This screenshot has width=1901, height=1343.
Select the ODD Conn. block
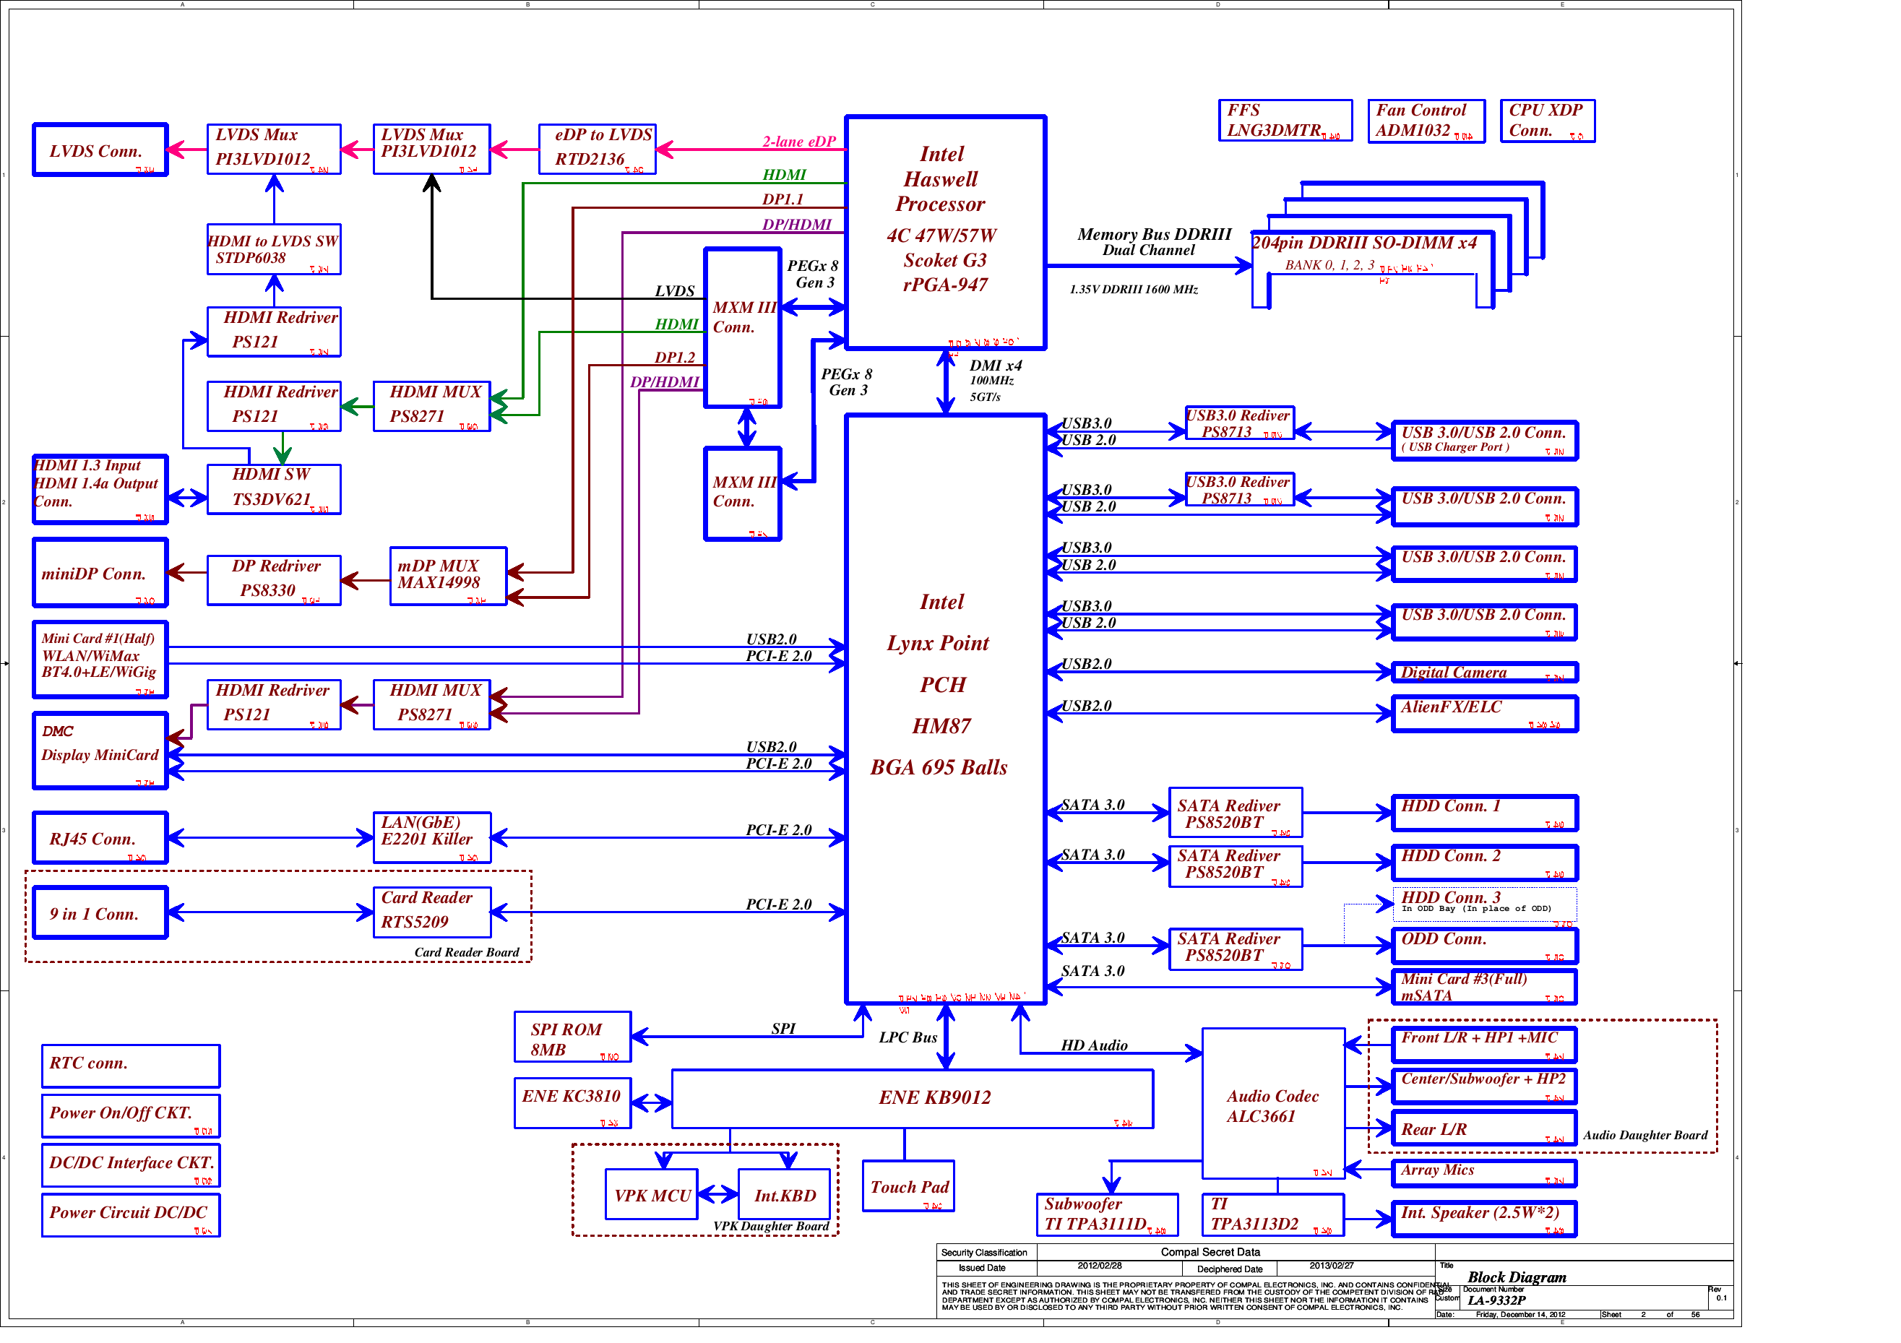(x=1485, y=946)
